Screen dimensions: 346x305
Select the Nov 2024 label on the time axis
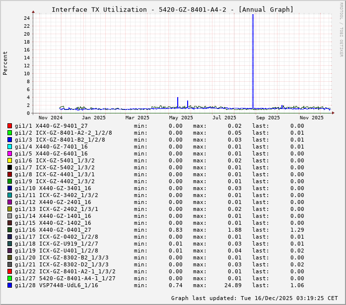[51, 118]
